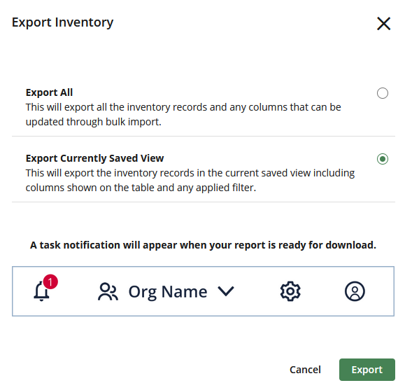The image size is (405, 390).
Task: Click the red notification badge showing 1
Action: pos(50,281)
